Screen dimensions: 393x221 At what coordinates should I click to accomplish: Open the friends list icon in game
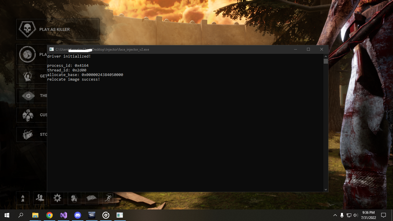click(40, 198)
